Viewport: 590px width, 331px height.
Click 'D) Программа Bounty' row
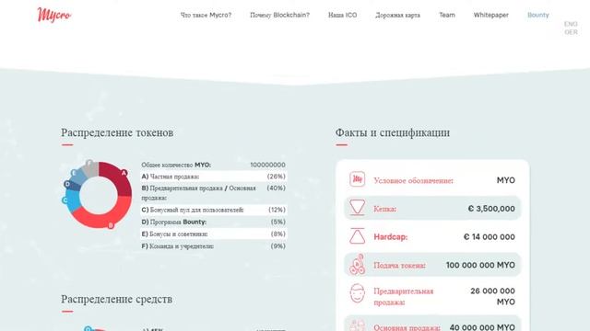213,222
